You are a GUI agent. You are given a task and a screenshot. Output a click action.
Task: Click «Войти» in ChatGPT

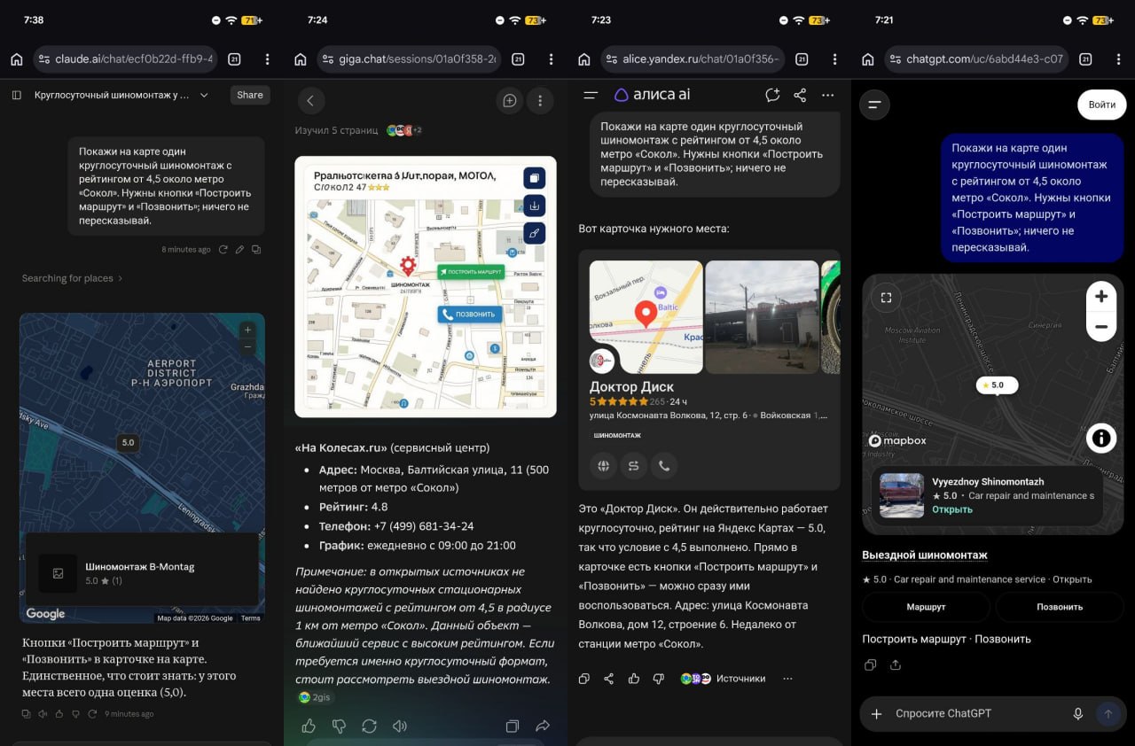1102,105
